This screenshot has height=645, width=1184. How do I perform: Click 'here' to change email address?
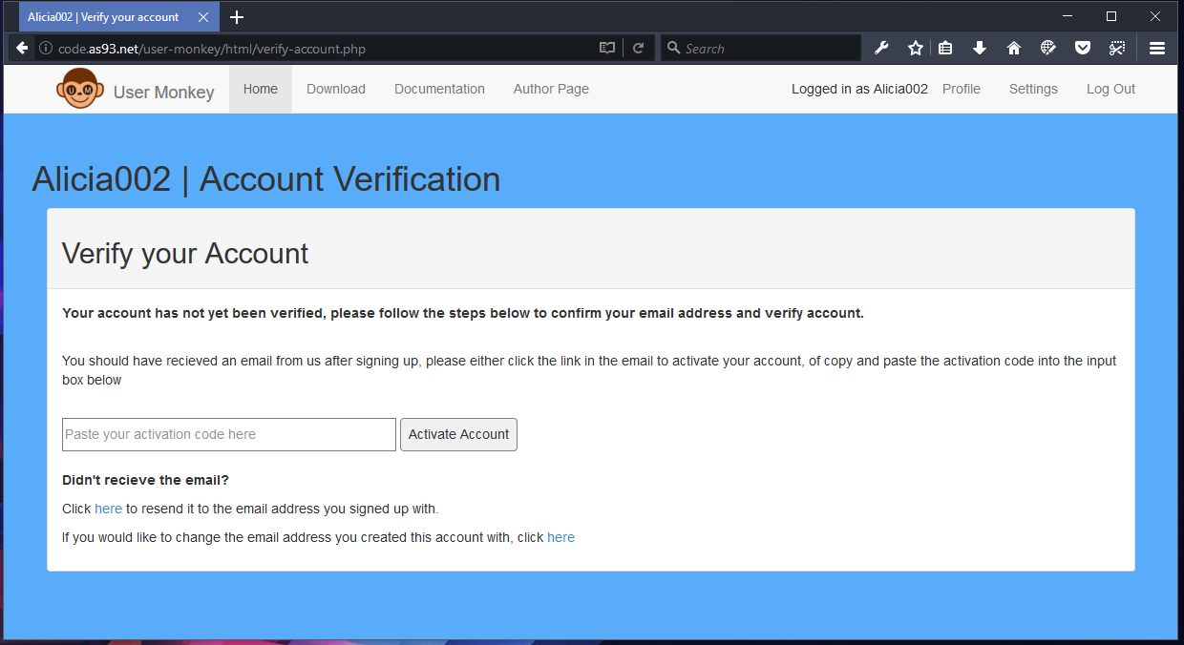click(560, 537)
